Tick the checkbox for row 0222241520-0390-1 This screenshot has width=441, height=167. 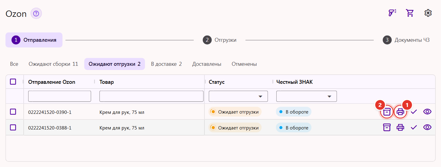point(13,112)
